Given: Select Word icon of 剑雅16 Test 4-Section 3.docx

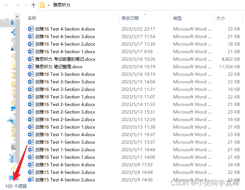Looking at the screenshot, I should coord(31,36).
